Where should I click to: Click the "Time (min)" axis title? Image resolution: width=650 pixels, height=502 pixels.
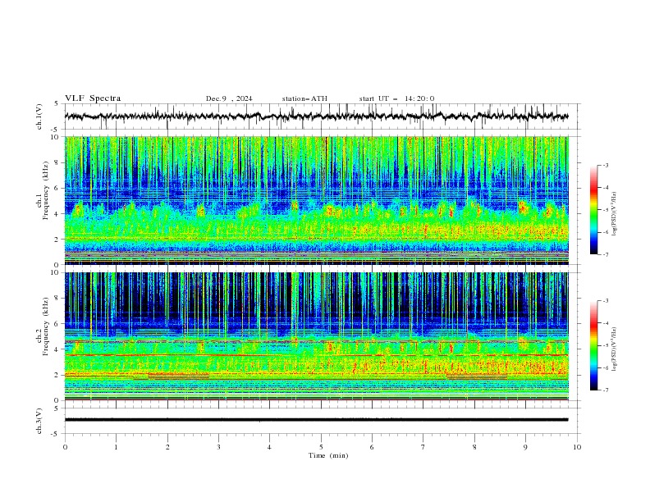click(x=328, y=455)
